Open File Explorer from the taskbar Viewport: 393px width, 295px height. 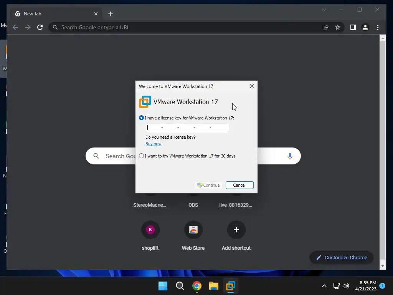point(213,286)
